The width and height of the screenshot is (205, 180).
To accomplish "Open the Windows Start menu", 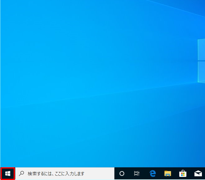I will click(8, 173).
